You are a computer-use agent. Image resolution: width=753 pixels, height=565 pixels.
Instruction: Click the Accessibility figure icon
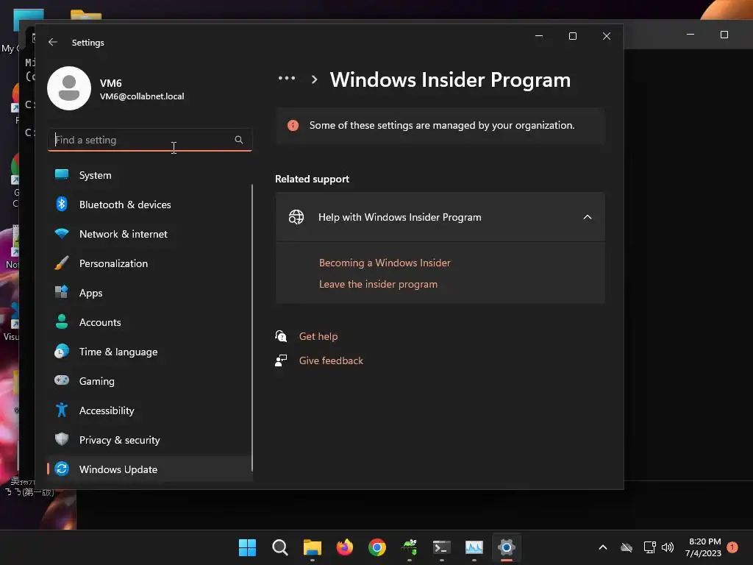click(62, 410)
